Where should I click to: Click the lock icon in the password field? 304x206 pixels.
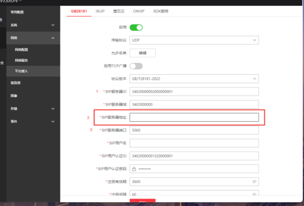click(134, 169)
